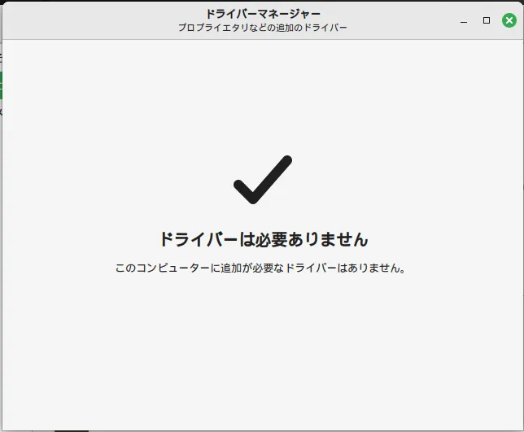Viewport: 524px width, 432px height.
Task: Click the green item behind the window's left edge
Action: [1, 85]
